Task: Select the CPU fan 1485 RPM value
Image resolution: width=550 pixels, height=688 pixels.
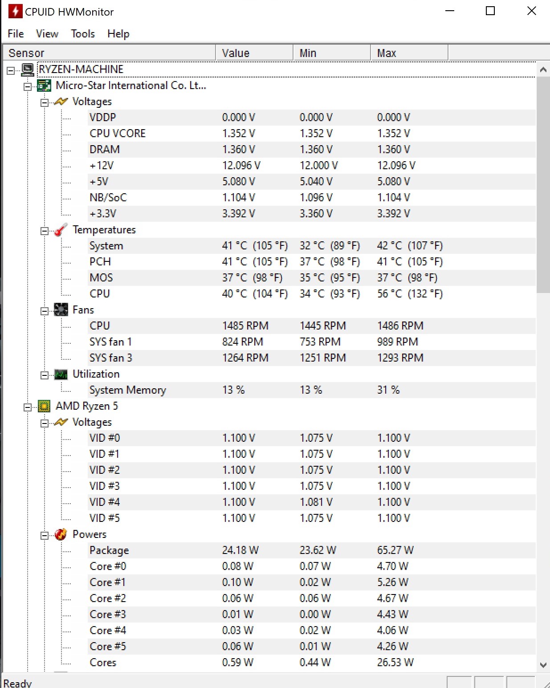Action: (x=245, y=326)
